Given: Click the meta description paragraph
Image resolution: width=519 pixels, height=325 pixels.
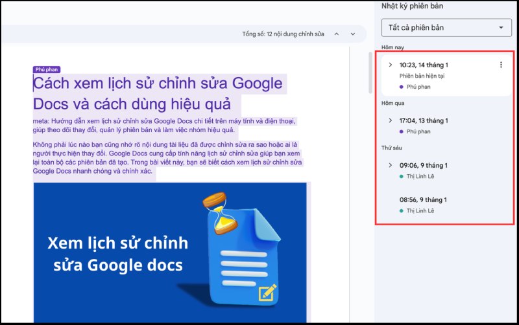Looking at the screenshot, I should point(164,126).
